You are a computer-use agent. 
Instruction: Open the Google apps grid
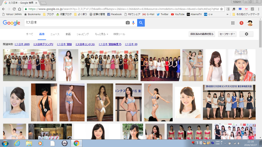click(233, 23)
